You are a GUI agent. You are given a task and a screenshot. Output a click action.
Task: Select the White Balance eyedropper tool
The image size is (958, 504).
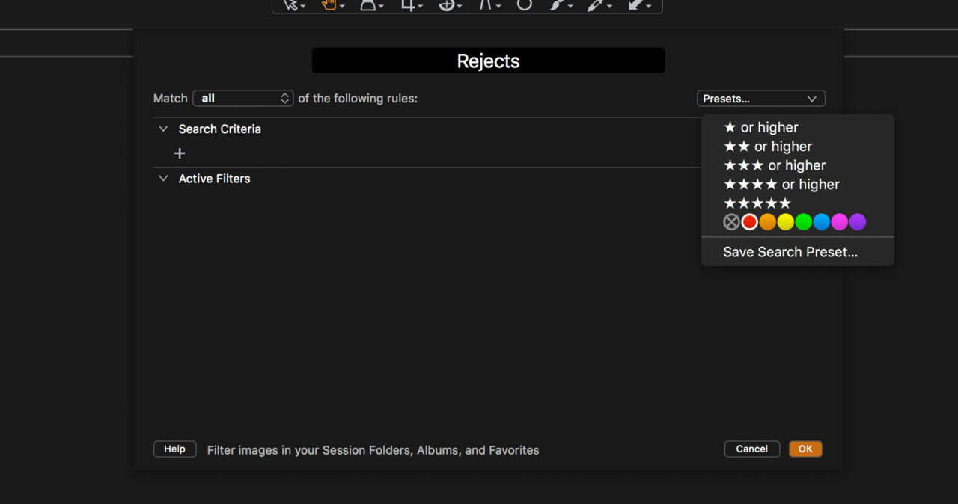point(596,4)
